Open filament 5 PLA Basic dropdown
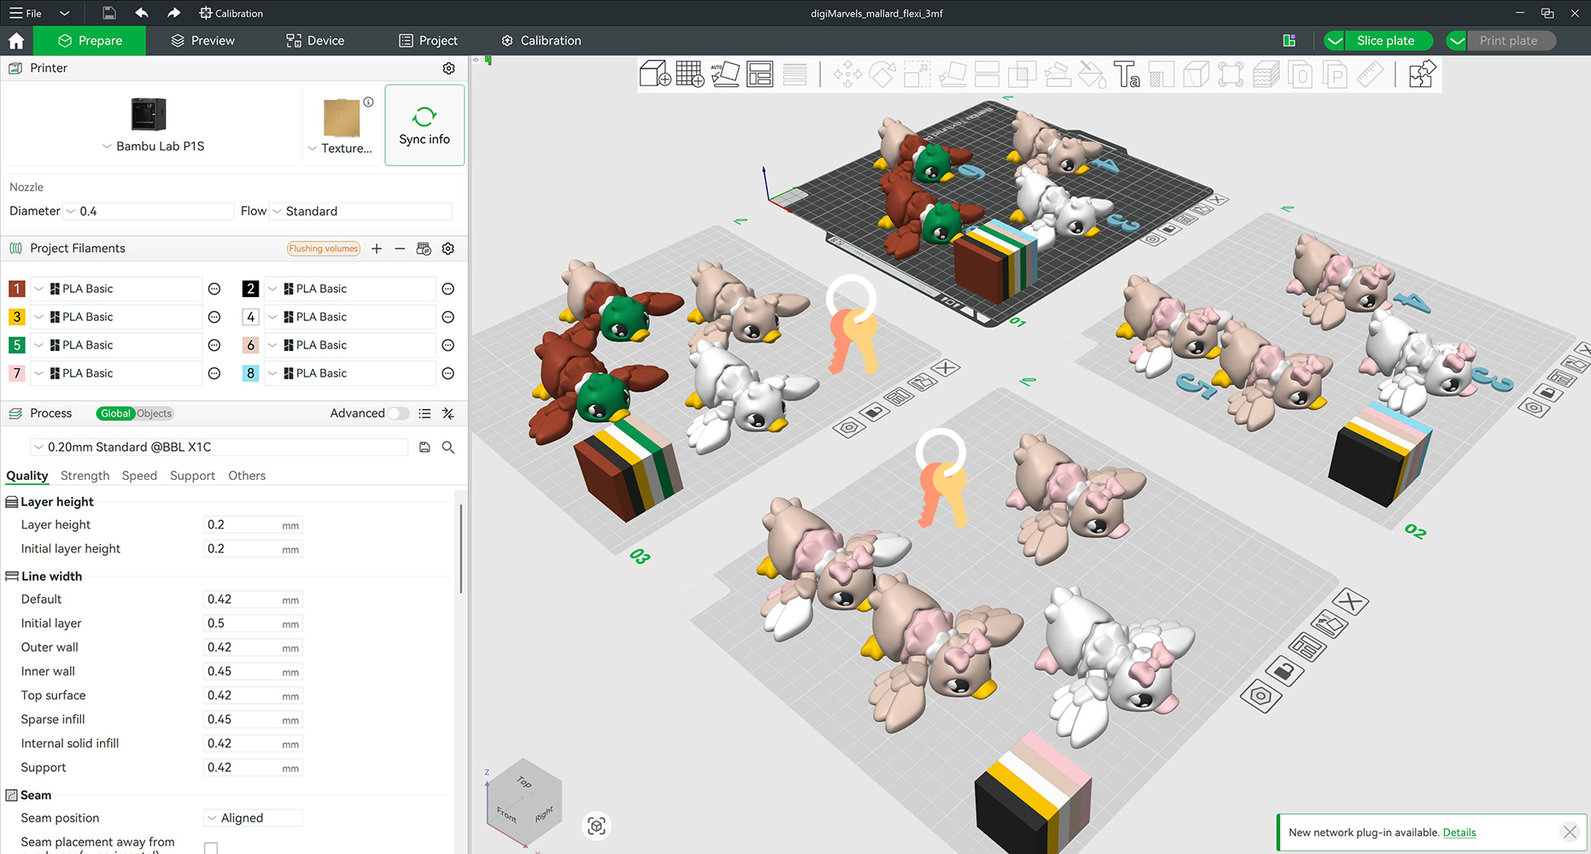The height and width of the screenshot is (854, 1591). pyautogui.click(x=116, y=345)
